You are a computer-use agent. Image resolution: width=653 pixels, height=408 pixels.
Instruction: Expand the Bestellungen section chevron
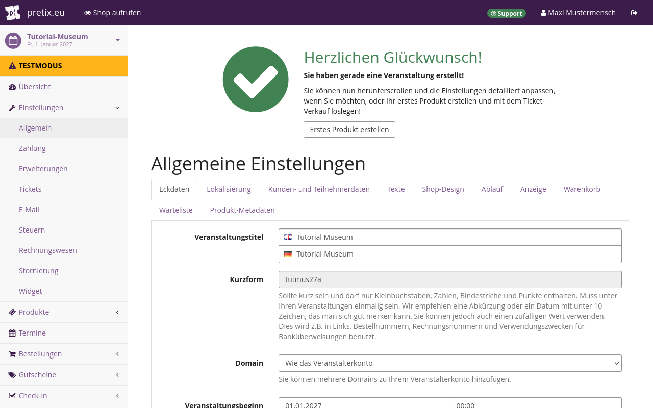tap(117, 354)
